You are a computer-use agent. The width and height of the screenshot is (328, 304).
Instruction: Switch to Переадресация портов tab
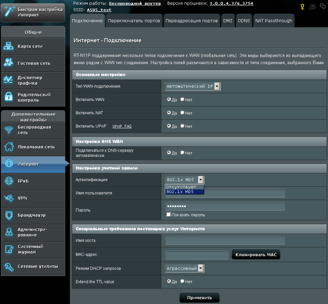(x=192, y=21)
